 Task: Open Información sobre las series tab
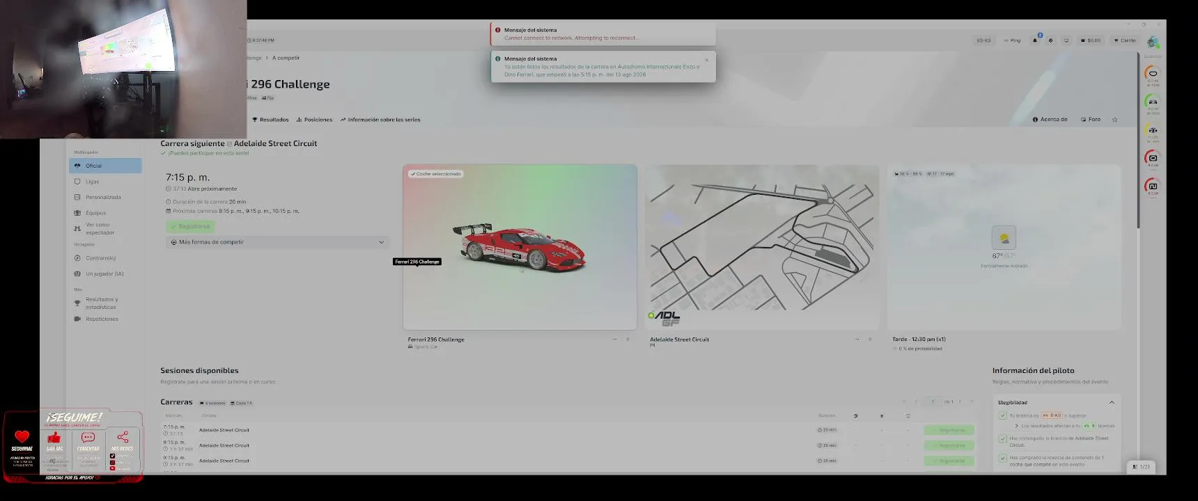[x=380, y=120]
